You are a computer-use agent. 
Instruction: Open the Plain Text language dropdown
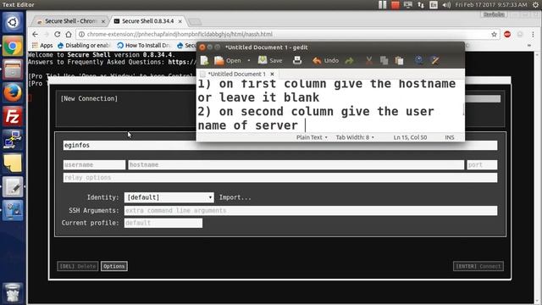click(312, 137)
